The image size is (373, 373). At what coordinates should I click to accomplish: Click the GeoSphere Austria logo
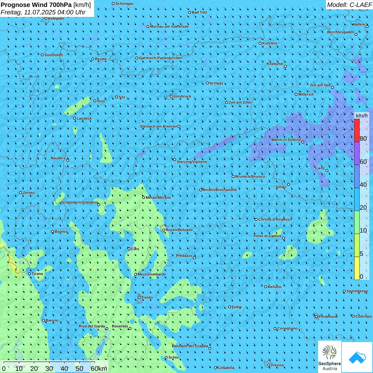point(330,357)
